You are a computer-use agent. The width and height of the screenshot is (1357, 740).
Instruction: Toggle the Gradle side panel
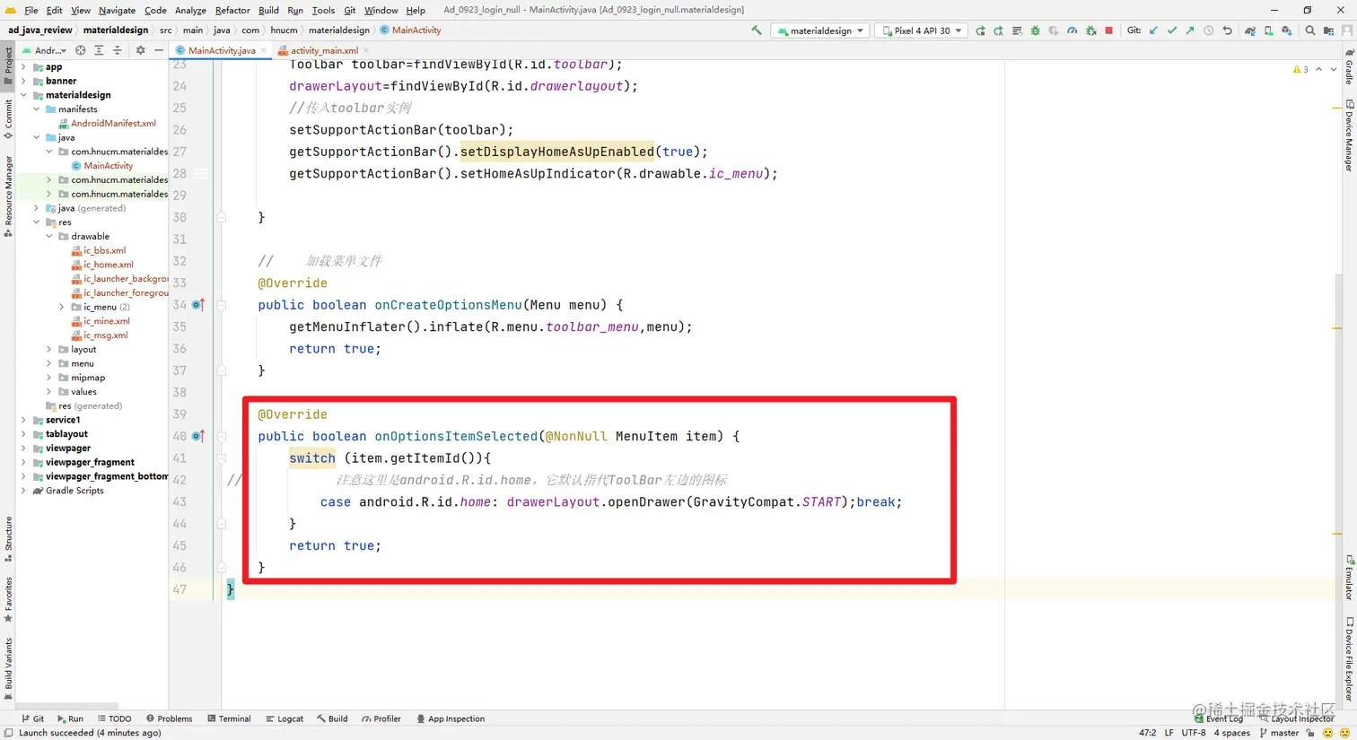coord(1349,66)
